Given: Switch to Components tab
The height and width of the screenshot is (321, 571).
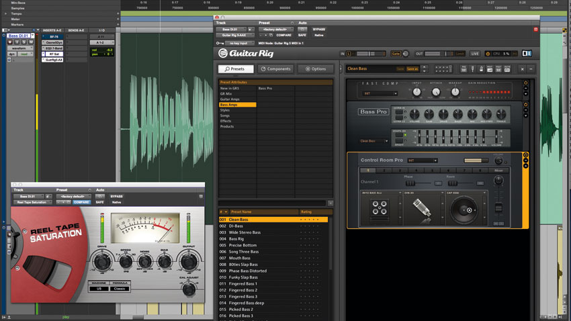Looking at the screenshot, I should (x=275, y=68).
